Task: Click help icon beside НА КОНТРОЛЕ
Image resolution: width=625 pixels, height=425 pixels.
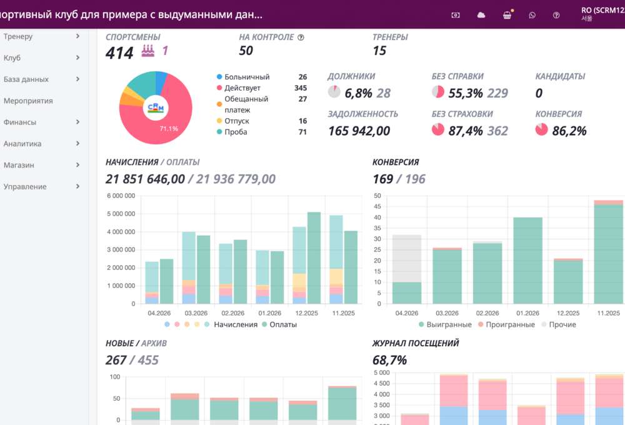Action: coord(301,37)
